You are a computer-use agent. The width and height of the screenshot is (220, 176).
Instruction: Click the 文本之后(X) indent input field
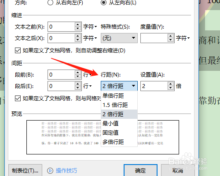[x=61, y=38]
